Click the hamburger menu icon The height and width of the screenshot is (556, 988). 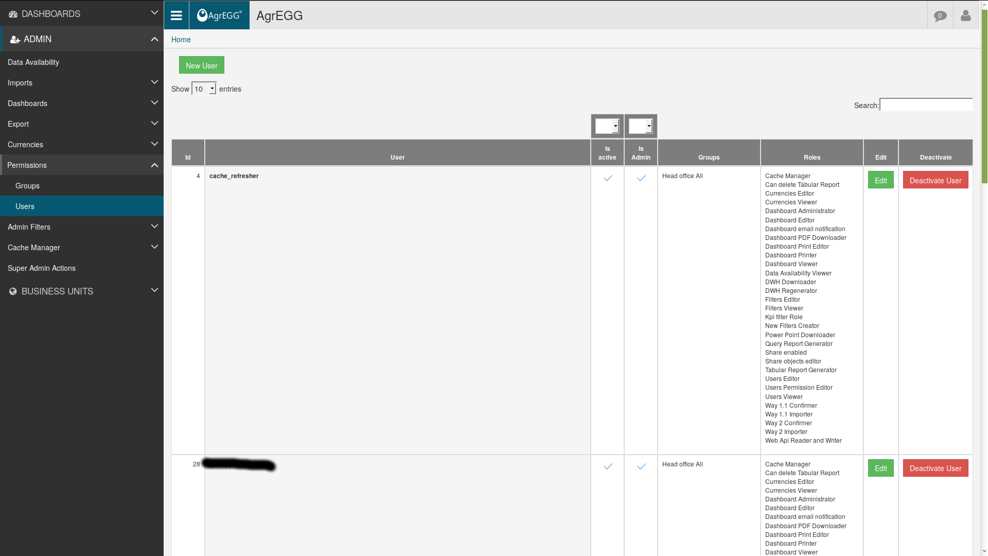[x=176, y=15]
